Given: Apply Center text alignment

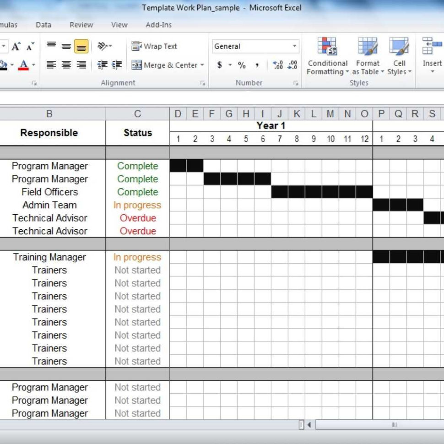Looking at the screenshot, I should (x=66, y=65).
